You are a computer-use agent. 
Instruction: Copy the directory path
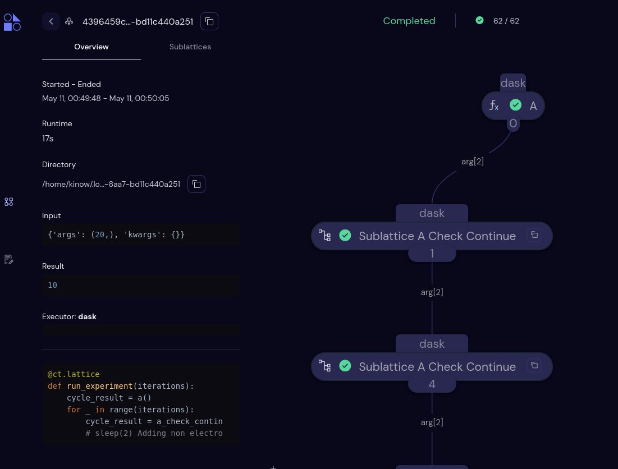(196, 184)
